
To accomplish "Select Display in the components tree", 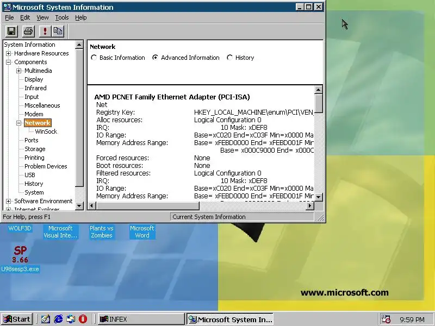I will tap(34, 79).
